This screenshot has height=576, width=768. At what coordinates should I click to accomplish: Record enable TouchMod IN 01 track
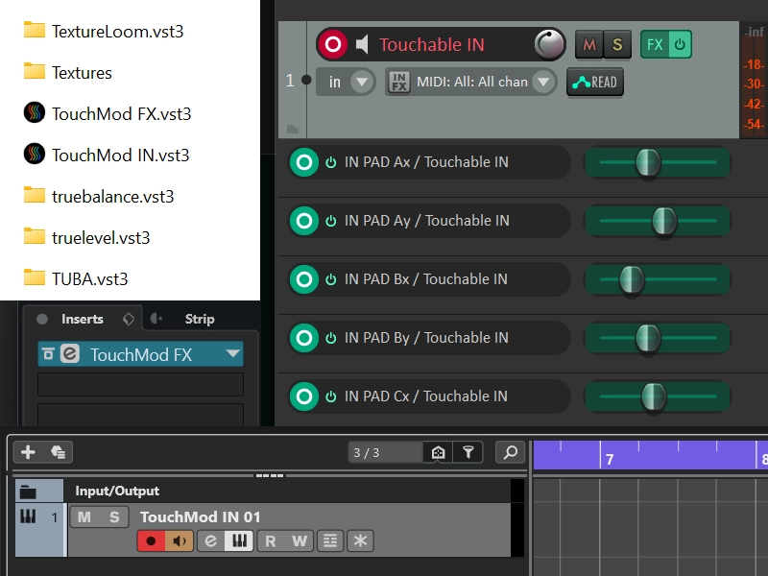click(x=151, y=540)
